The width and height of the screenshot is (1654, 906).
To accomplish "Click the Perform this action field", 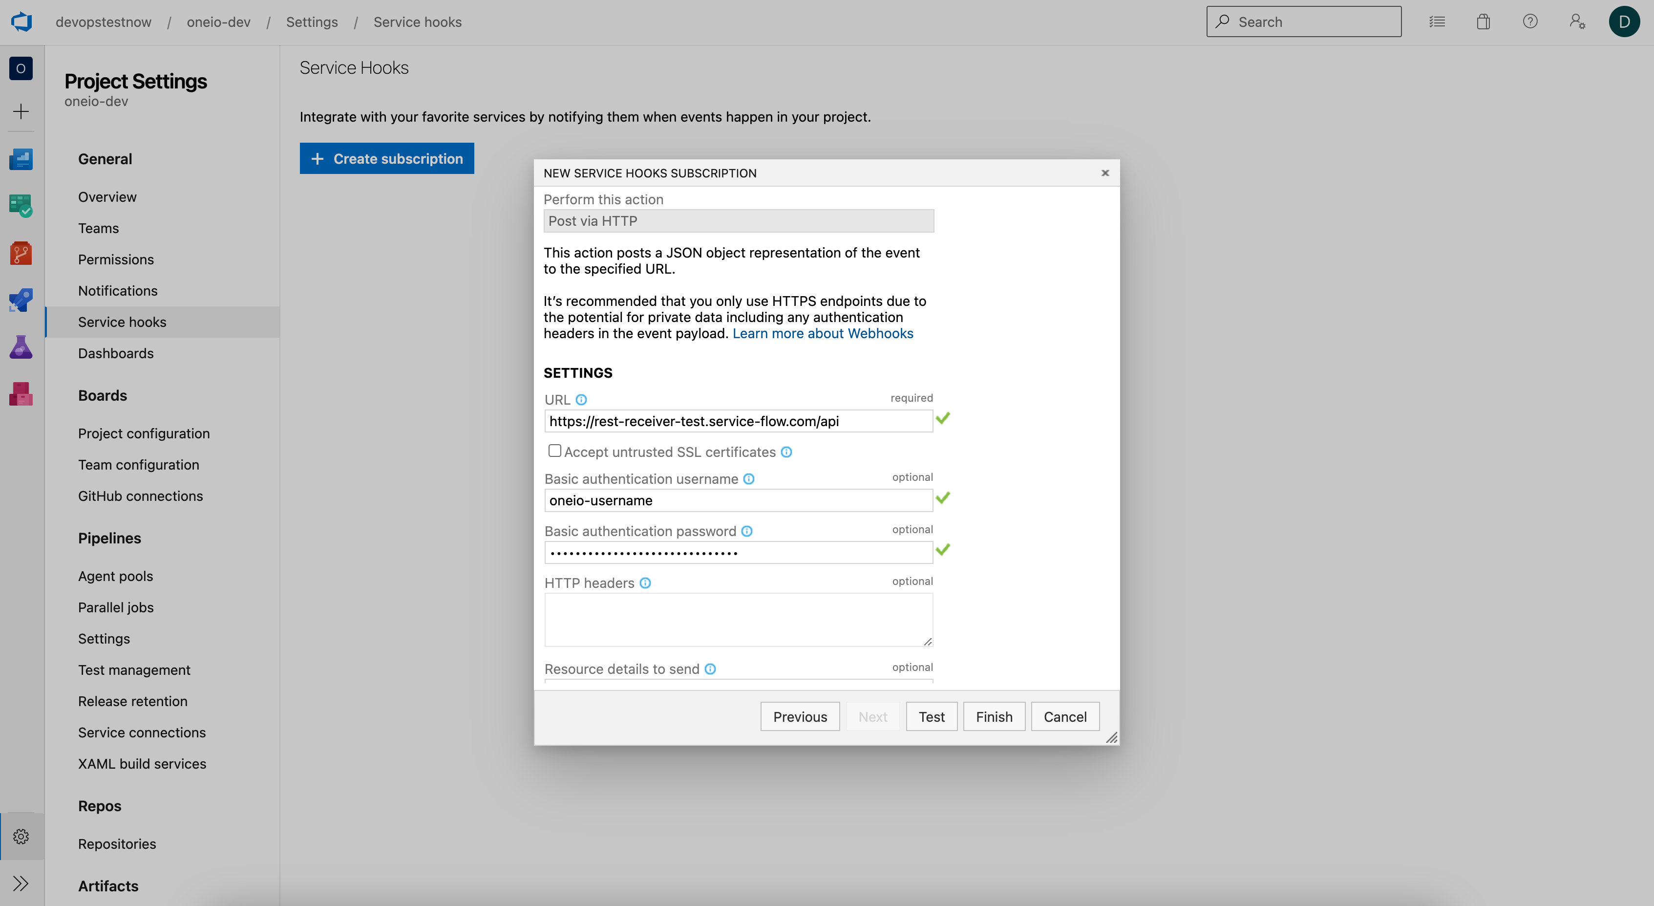I will click(739, 220).
